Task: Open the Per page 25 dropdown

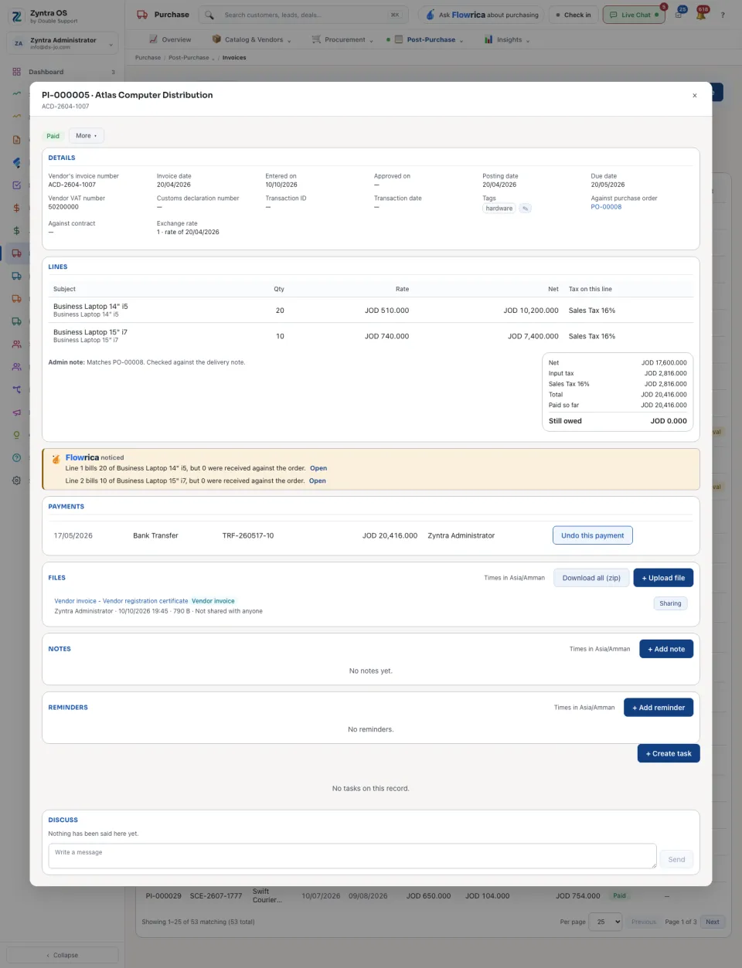Action: [605, 922]
